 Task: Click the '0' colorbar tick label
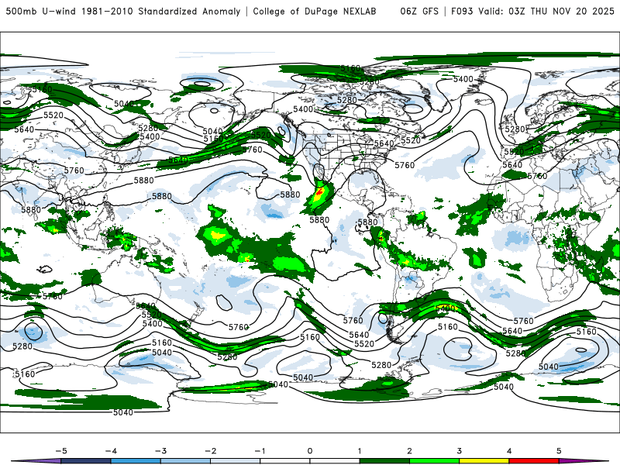tap(310, 451)
